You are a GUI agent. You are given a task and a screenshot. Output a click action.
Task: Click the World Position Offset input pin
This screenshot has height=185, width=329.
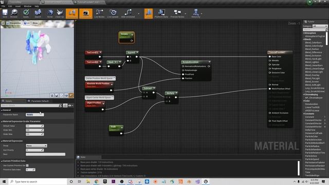tap(270, 89)
